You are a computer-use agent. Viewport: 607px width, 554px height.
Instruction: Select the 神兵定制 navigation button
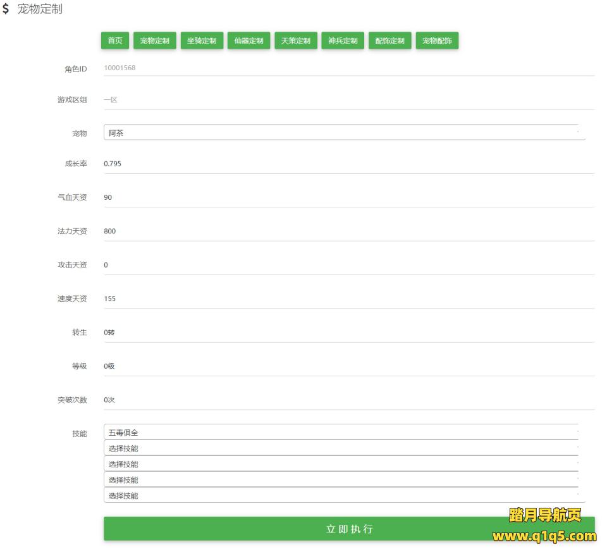pos(343,40)
